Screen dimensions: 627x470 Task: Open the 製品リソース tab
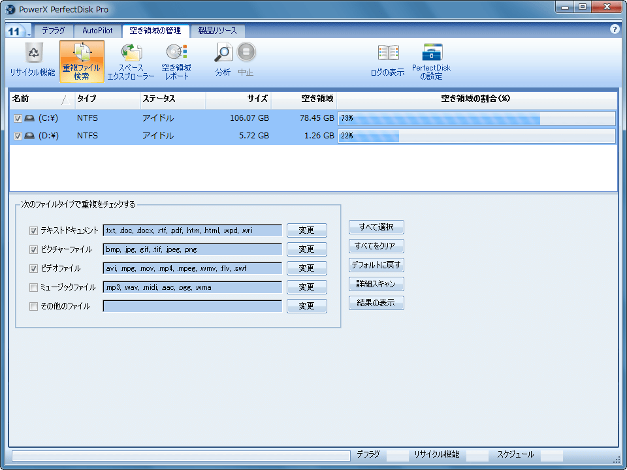(217, 31)
